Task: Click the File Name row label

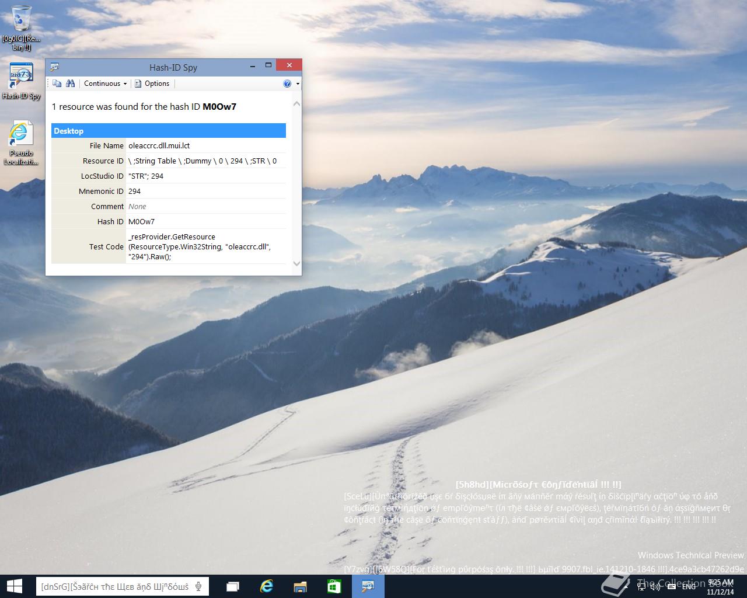Action: [106, 145]
